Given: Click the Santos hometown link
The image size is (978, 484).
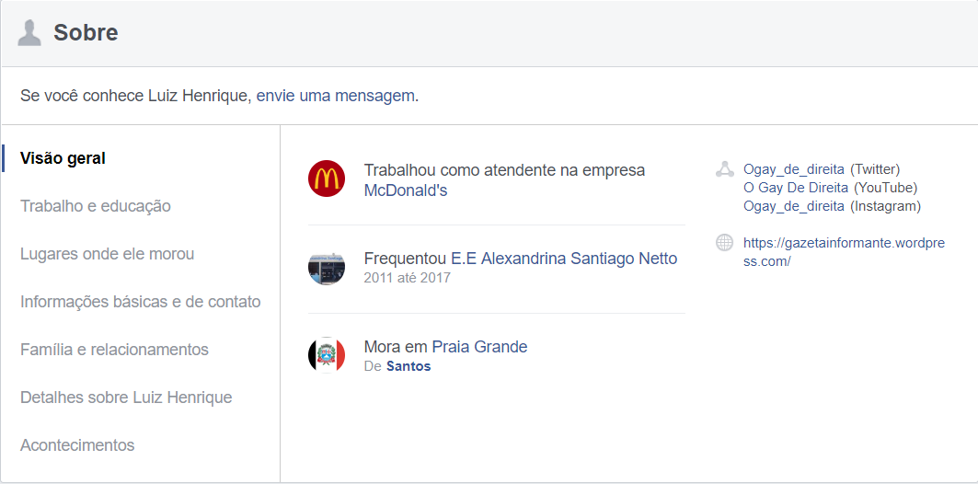Looking at the screenshot, I should tap(408, 366).
